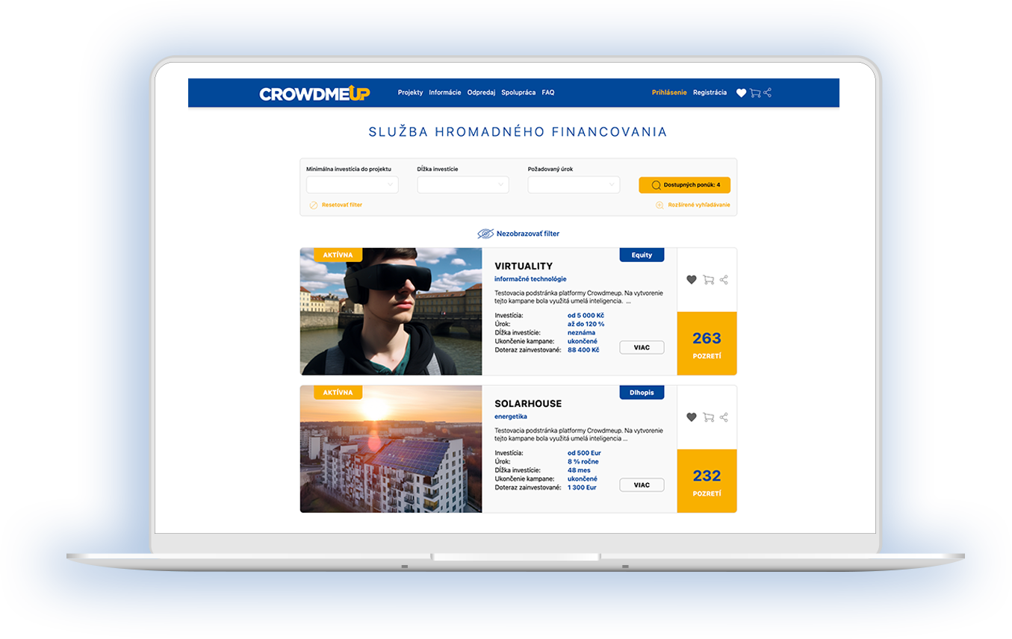Expand Rozšírené vyhľadávanie advanced search

coord(693,205)
